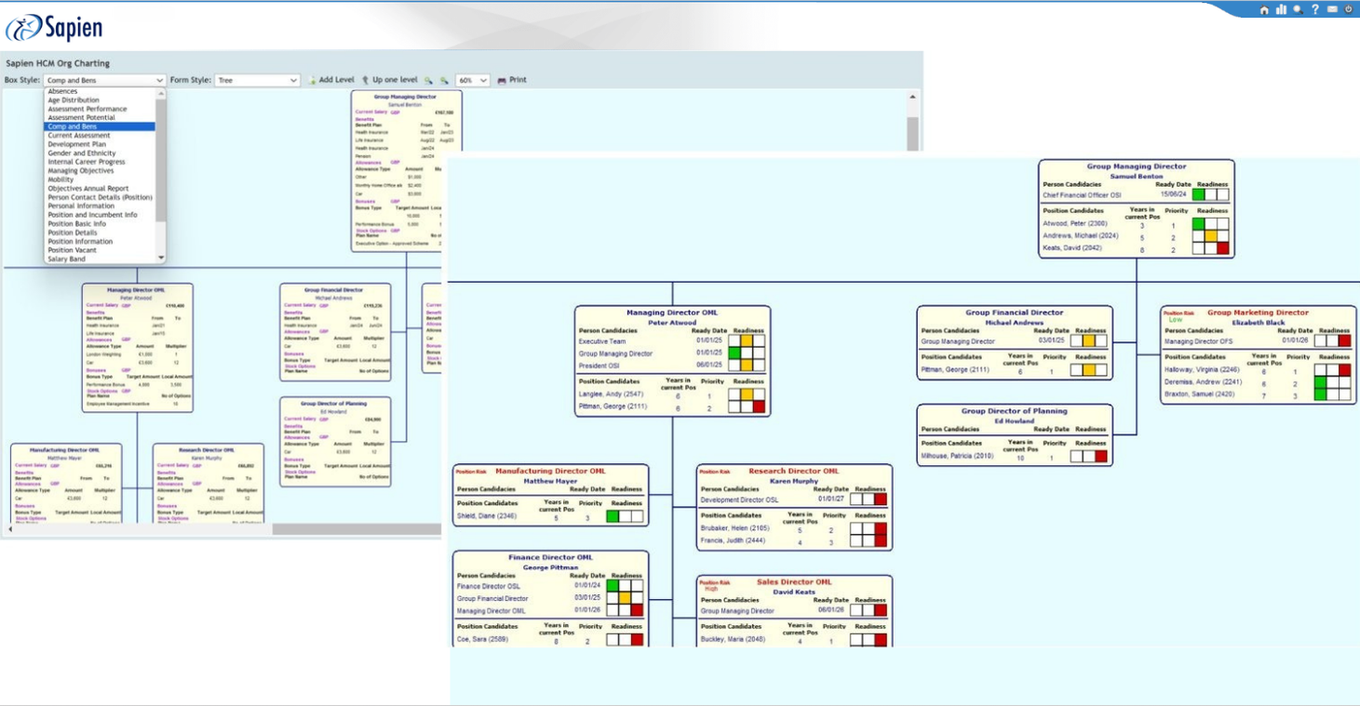Open the bar chart reports icon
The height and width of the screenshot is (706, 1360).
pyautogui.click(x=1281, y=9)
